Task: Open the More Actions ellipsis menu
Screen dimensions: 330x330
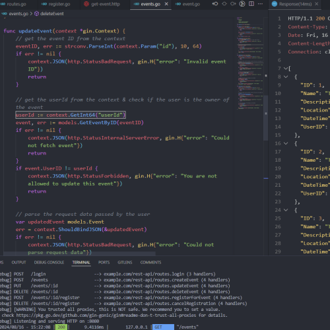Action: (260, 4)
